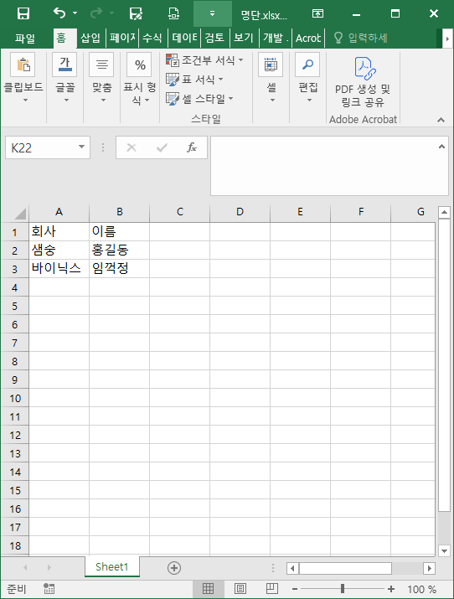Screen dimensions: 454x599
Task: Open the Name Box dropdown arrow
Action: click(x=81, y=147)
